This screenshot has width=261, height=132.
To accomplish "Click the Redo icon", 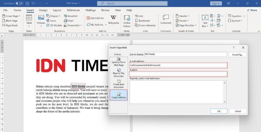I will (41, 3).
